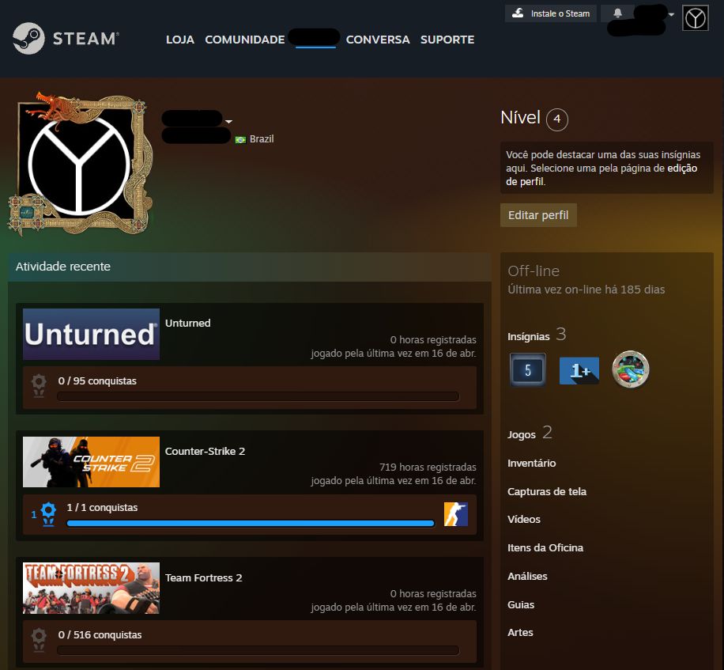Click the small avatar in the top bar
This screenshot has width=724, height=670.
[x=696, y=18]
